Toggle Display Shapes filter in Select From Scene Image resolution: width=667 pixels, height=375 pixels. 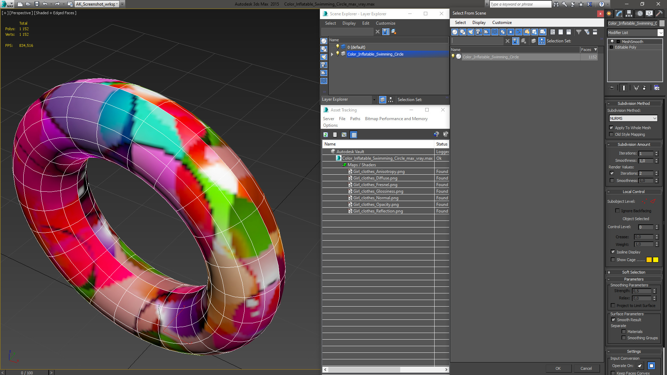click(463, 32)
